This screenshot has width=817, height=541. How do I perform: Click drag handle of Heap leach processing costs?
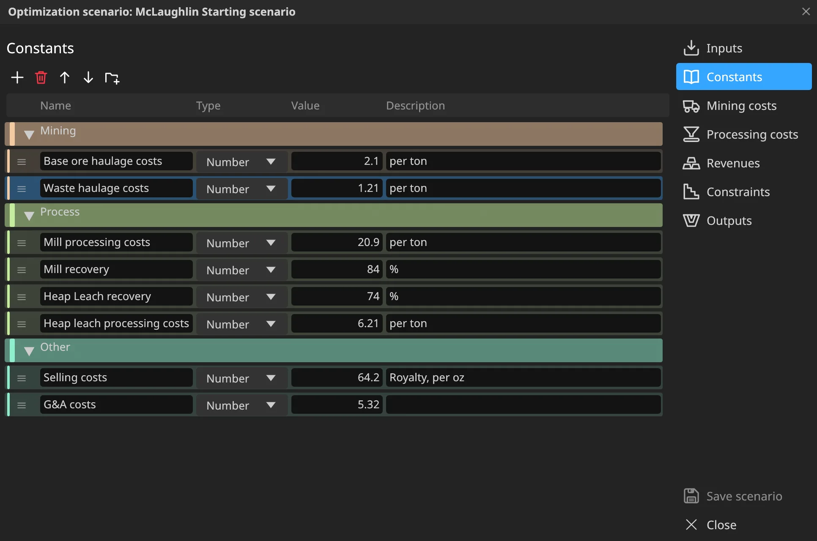tap(22, 324)
